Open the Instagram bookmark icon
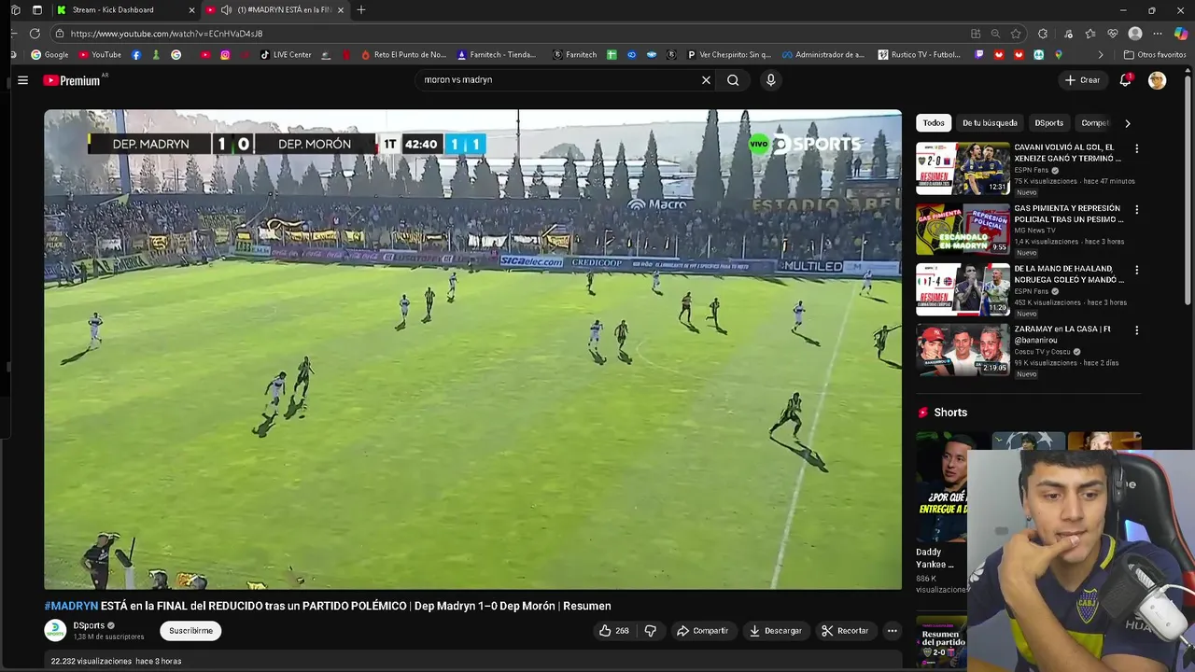 [225, 55]
